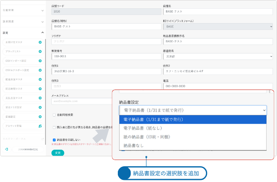Choose 電子納品書(1/31まで紙で発行) in the list
Screen dimensions: 277x182
[193, 120]
